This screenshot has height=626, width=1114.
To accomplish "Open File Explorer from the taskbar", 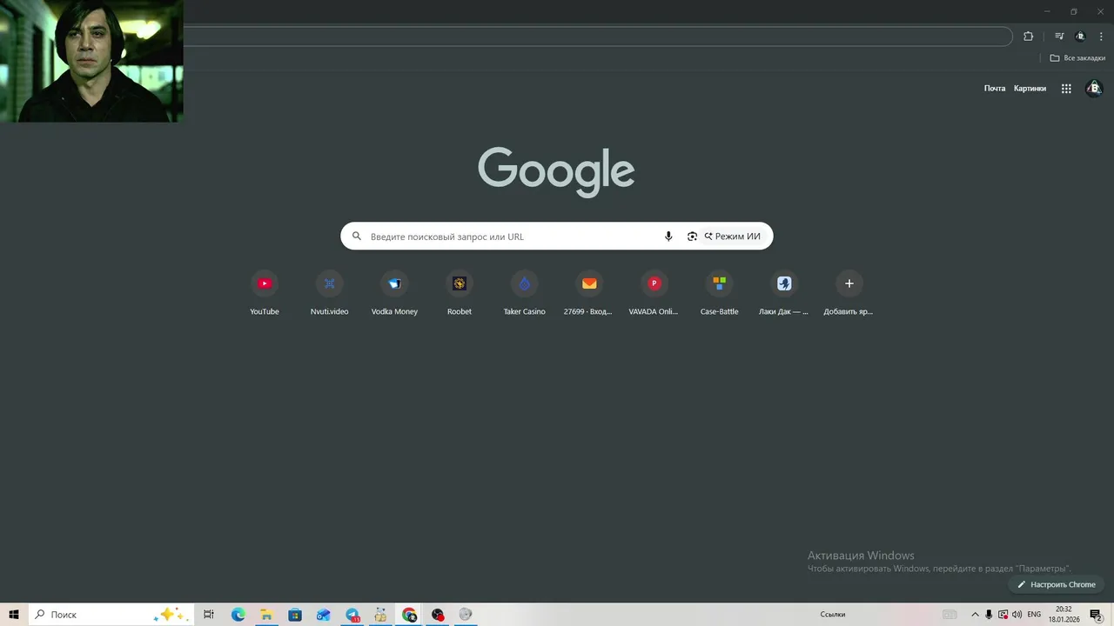I will tap(266, 615).
